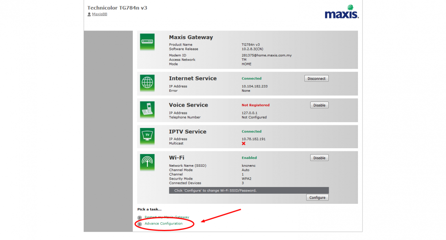Click the Wi-Fi antenna icon

[x=147, y=162]
